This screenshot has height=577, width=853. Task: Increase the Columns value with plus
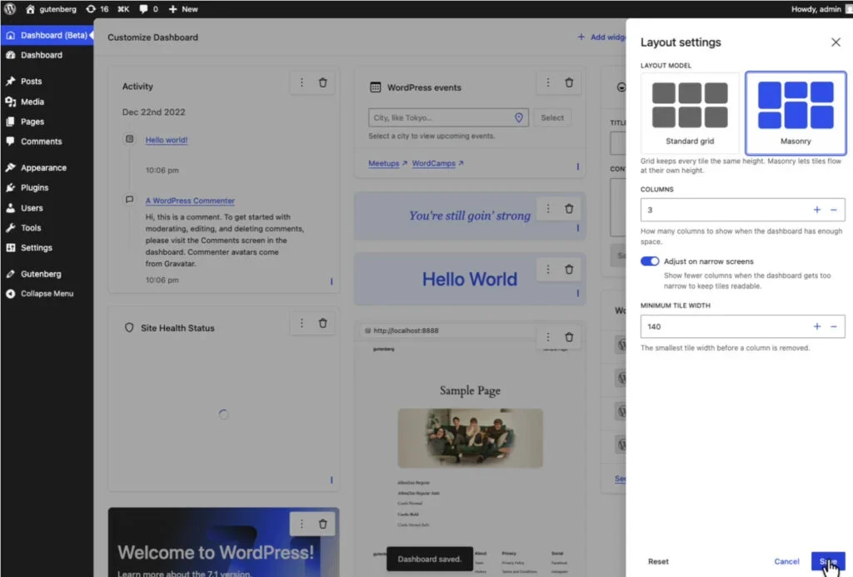click(x=816, y=210)
